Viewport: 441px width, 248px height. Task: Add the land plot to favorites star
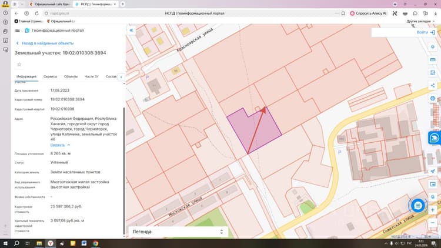[19, 65]
